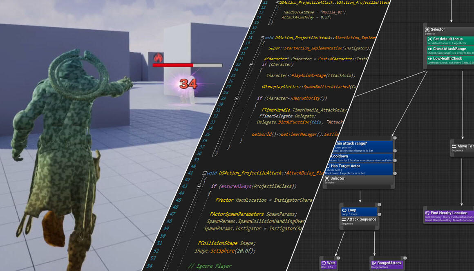Click the Set default focus service icon
474x271 pixels.
[430, 39]
